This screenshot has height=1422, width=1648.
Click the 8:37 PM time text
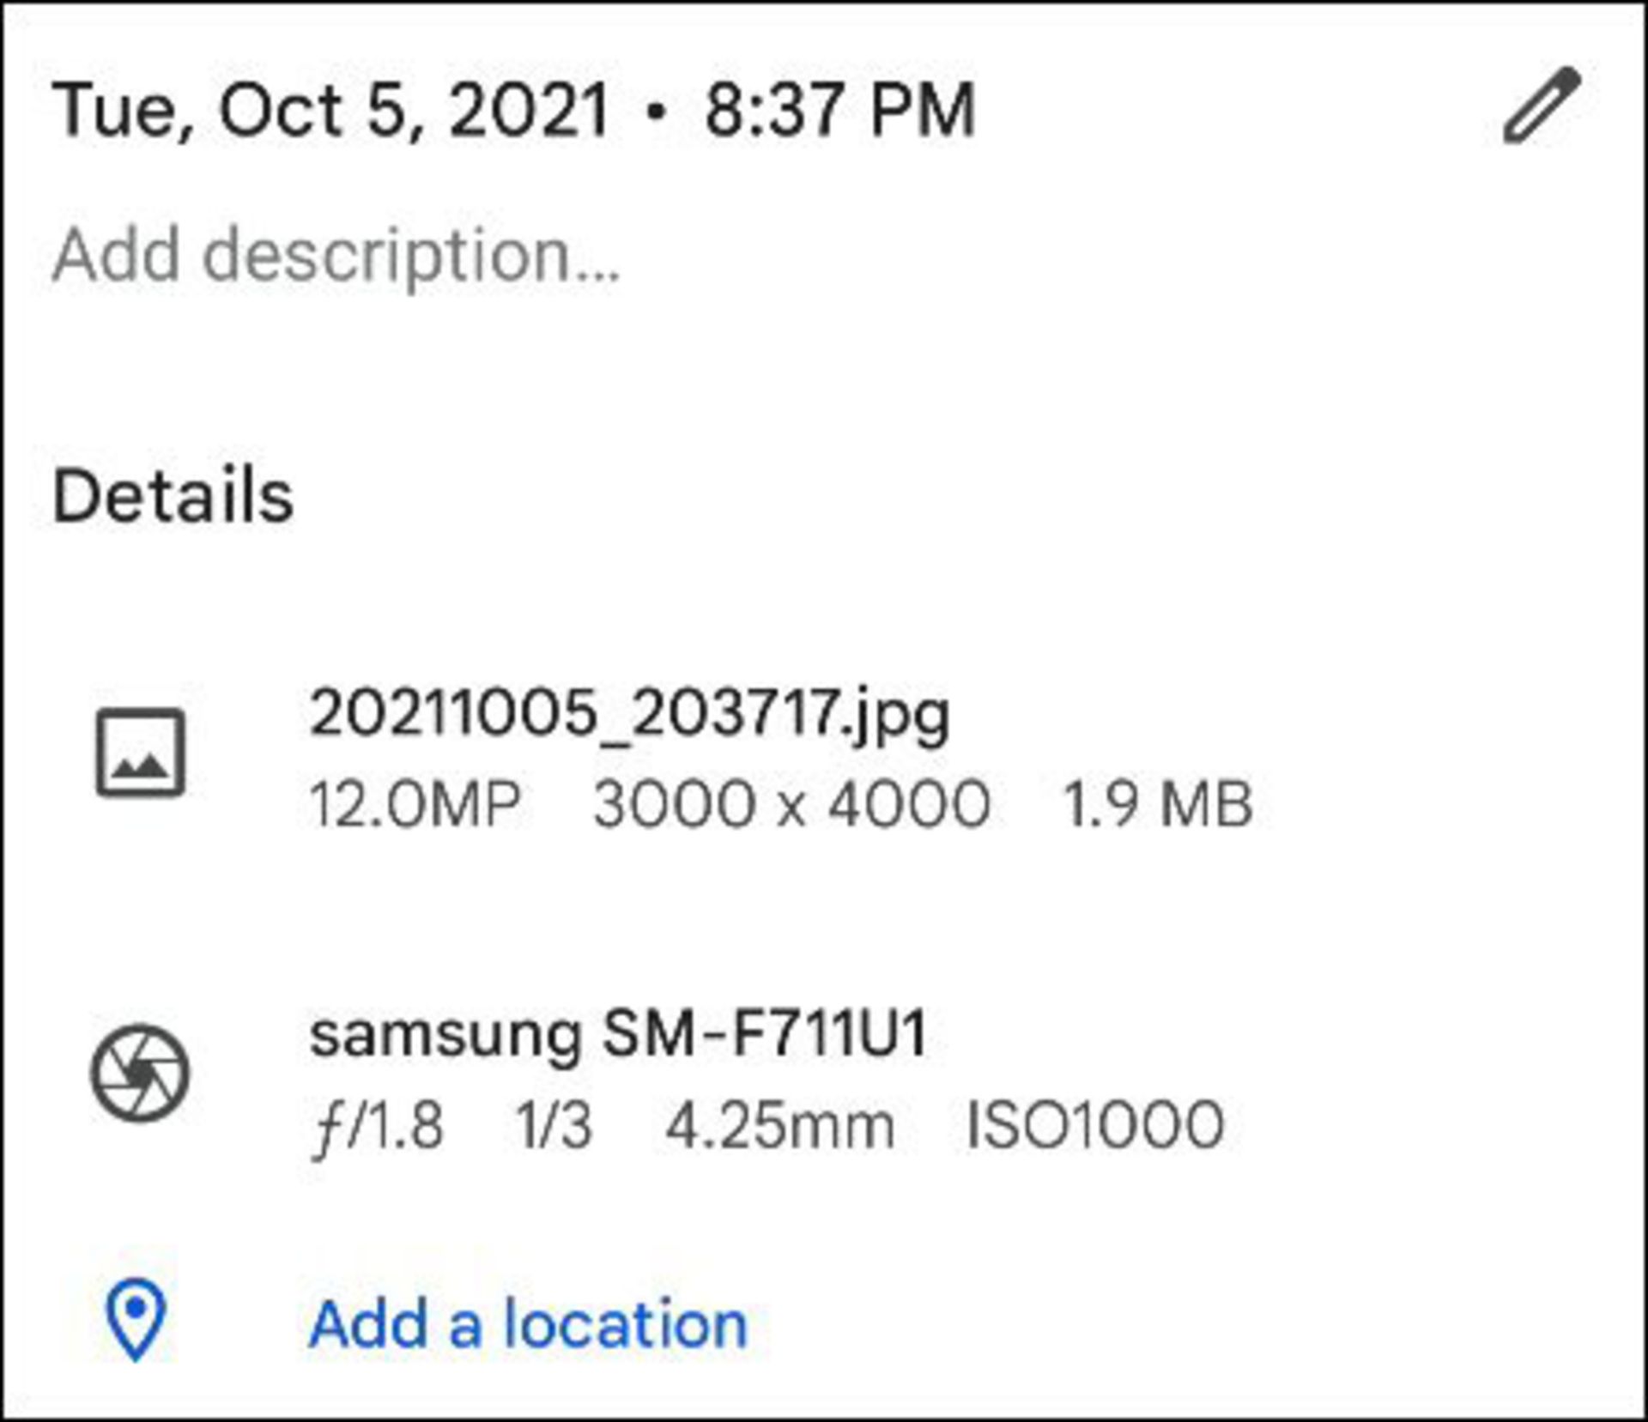click(x=839, y=110)
